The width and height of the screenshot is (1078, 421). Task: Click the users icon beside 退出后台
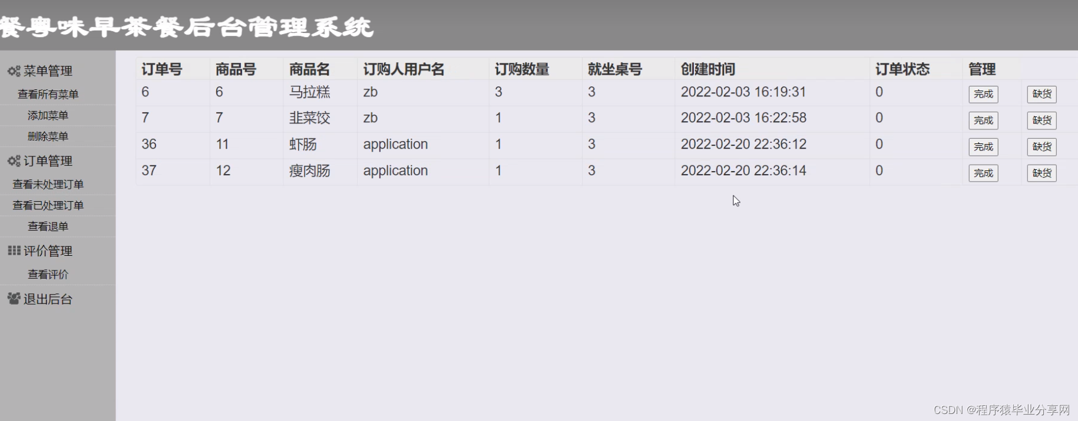[x=14, y=299]
